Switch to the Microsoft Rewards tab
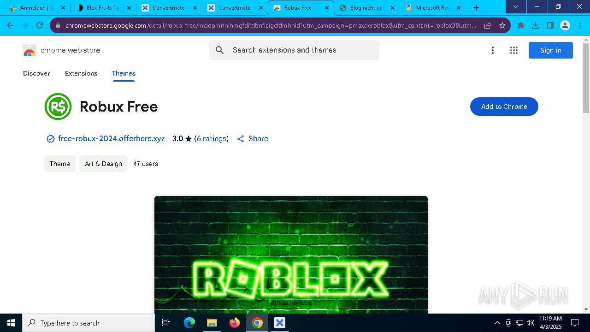 pos(432,8)
